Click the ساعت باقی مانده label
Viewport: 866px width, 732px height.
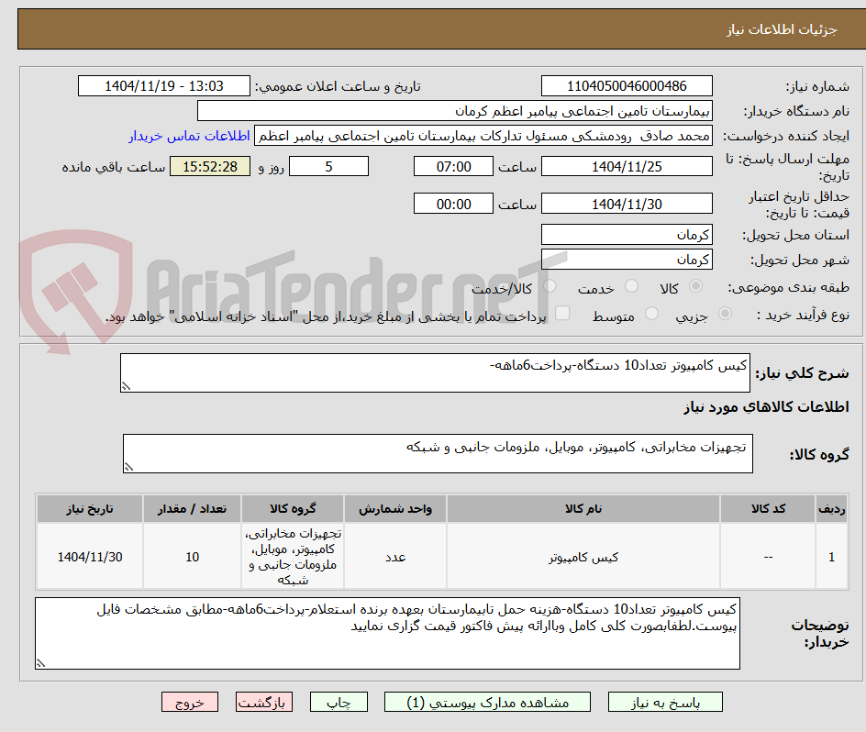[x=113, y=167]
